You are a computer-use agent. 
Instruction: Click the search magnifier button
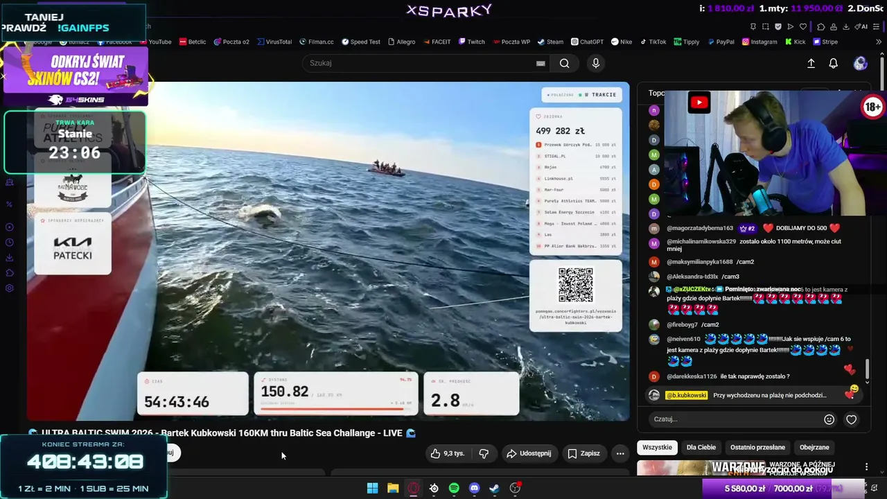[564, 63]
